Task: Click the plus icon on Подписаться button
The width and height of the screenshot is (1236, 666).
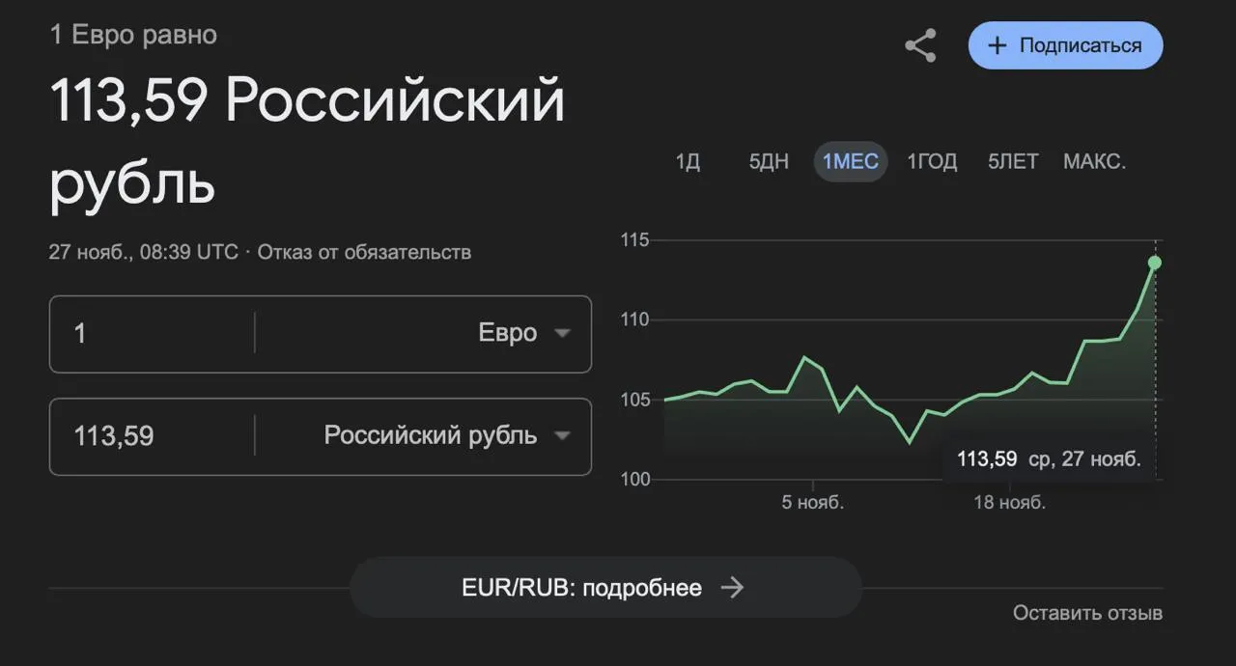Action: [x=998, y=45]
